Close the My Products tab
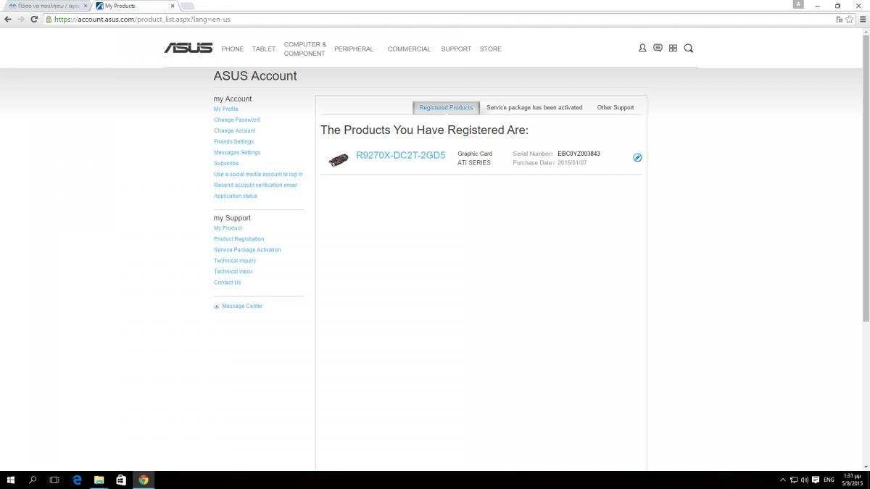This screenshot has height=489, width=870. 172,6
